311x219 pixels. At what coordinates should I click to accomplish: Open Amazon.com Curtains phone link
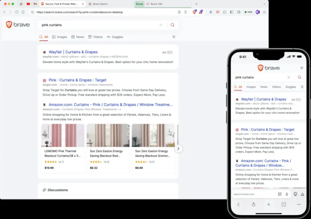[263, 163]
